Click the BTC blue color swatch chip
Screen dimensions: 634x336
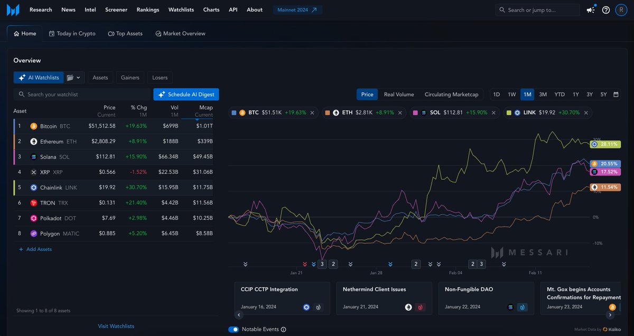(234, 113)
